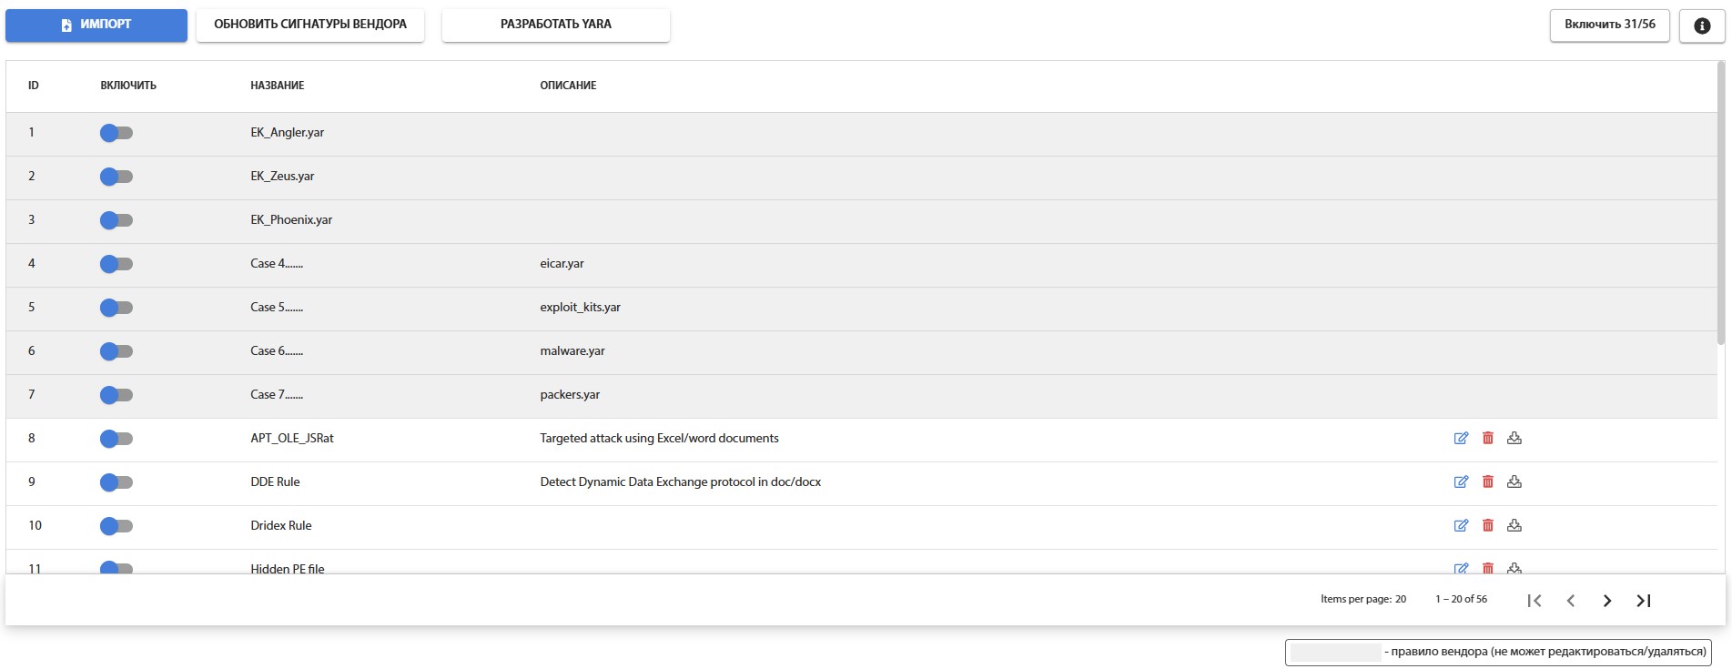Delete the APT_OLE_JSRat rule via trash icon
Viewport: 1732px width, 669px height.
pyautogui.click(x=1488, y=438)
